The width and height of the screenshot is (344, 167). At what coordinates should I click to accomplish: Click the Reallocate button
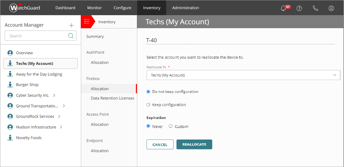pyautogui.click(x=194, y=144)
